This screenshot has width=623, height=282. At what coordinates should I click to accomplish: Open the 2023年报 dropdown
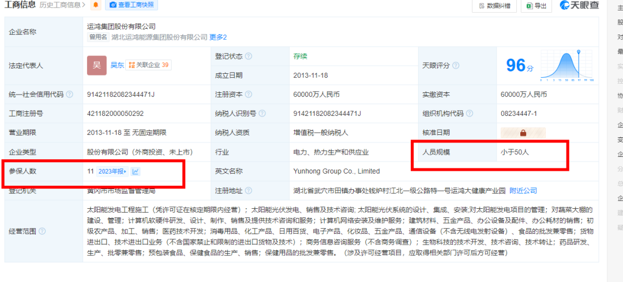point(112,172)
